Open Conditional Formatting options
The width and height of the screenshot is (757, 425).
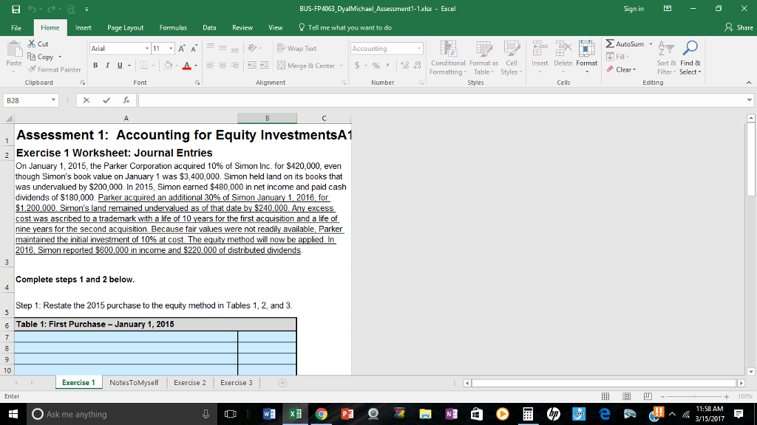[x=448, y=59]
